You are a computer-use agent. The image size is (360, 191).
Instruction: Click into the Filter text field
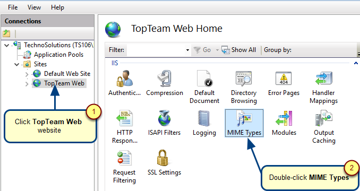point(156,50)
